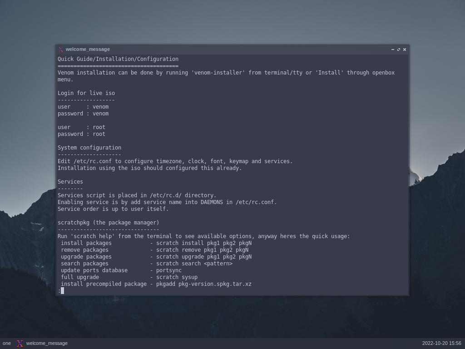Click the 'portsync' command text
This screenshot has width=465, height=349.
[169, 271]
